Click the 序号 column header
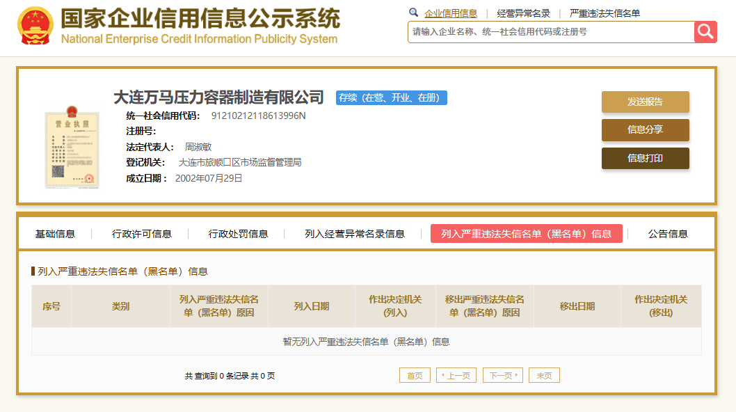The height and width of the screenshot is (412, 736). (x=51, y=306)
